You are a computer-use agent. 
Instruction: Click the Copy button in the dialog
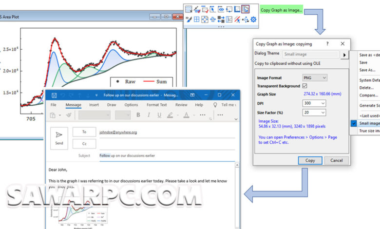[x=310, y=160]
